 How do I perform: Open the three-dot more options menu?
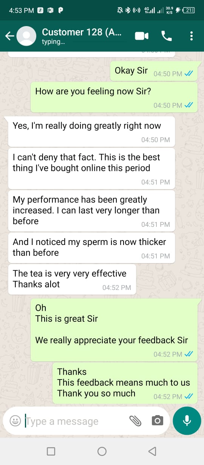(192, 36)
